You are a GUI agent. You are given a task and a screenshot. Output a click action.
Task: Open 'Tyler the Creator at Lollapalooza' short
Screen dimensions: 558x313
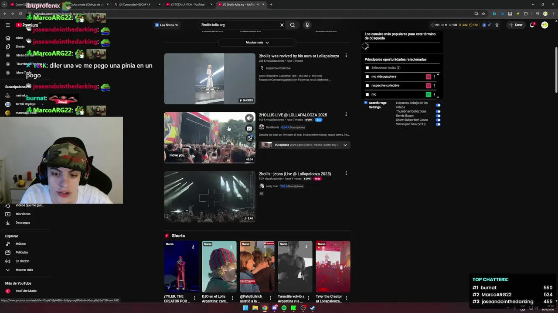(x=333, y=266)
